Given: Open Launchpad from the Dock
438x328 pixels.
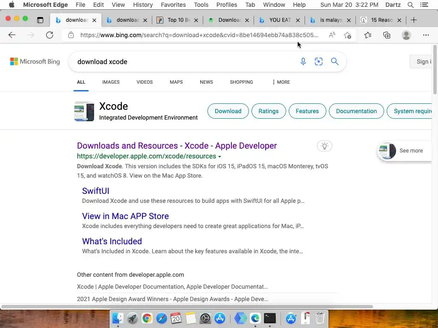Looking at the screenshot, I should (133, 318).
